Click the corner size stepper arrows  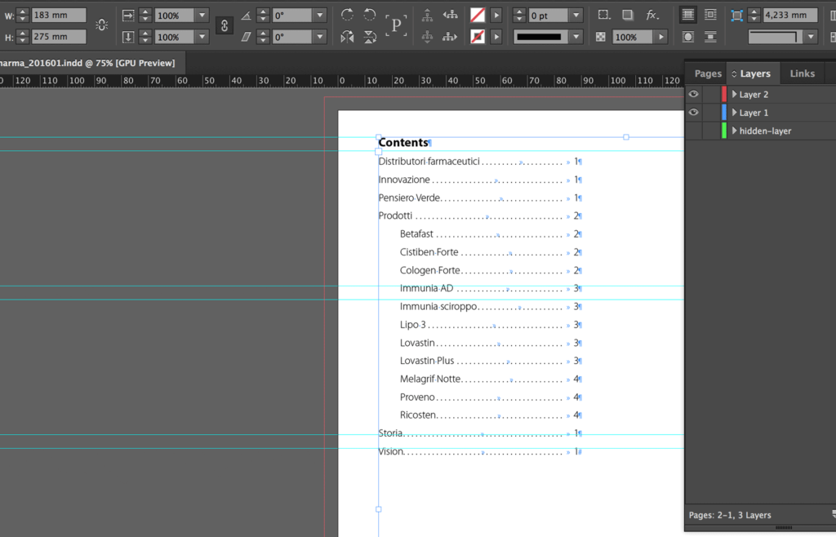point(754,16)
